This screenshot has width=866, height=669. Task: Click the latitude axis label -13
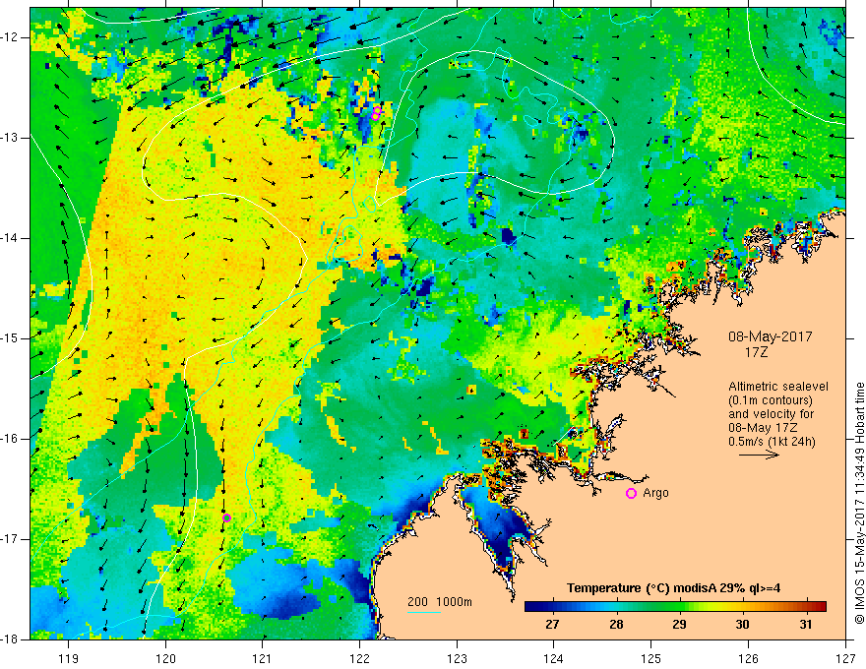[10, 138]
